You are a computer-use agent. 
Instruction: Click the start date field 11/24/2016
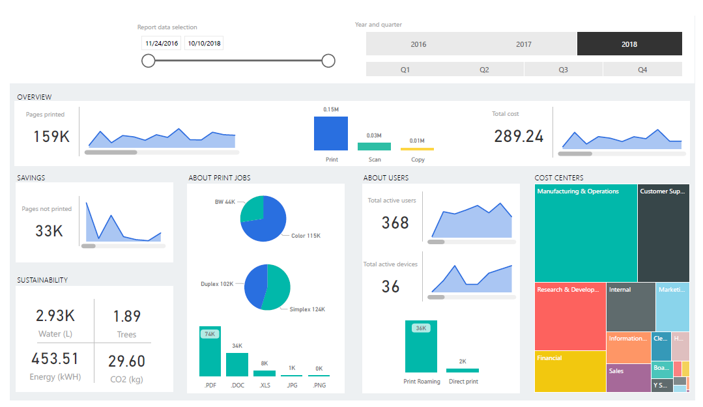[162, 44]
